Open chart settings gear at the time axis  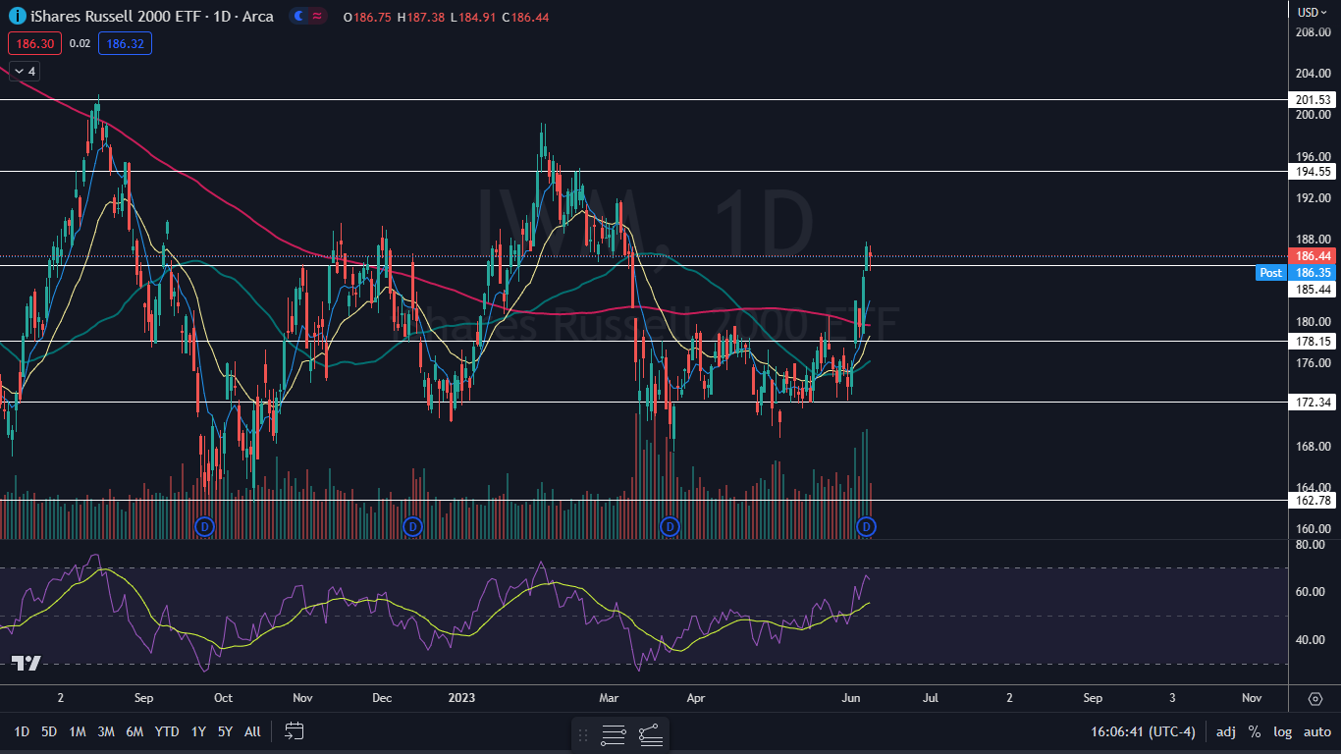[1315, 698]
